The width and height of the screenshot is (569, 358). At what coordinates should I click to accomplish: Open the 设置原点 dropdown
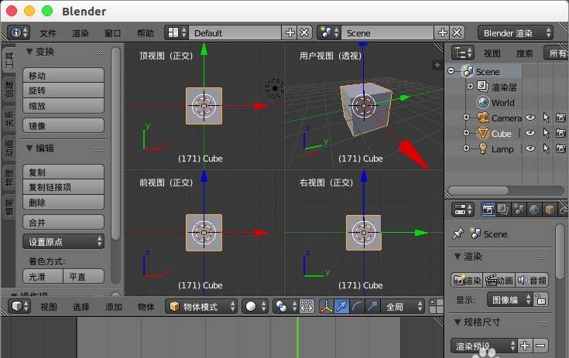click(x=63, y=241)
